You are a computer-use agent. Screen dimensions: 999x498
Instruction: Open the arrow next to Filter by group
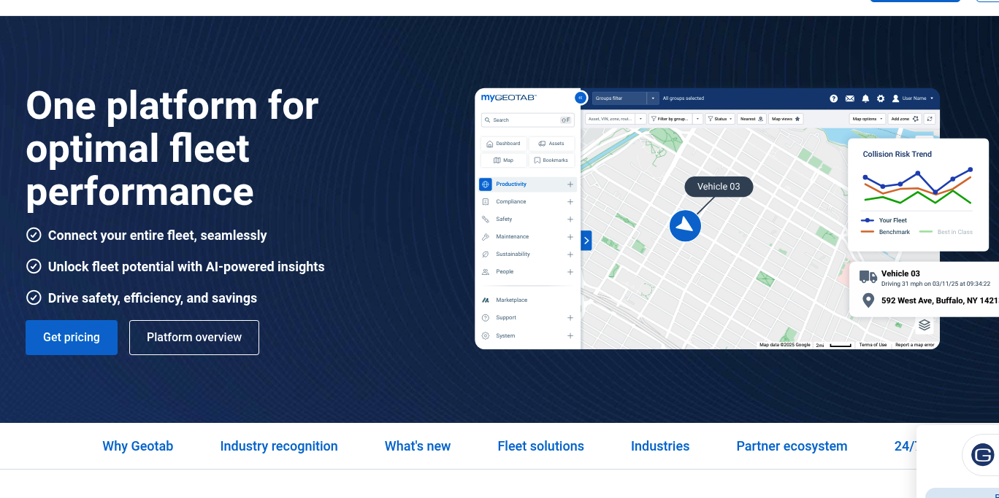click(697, 119)
